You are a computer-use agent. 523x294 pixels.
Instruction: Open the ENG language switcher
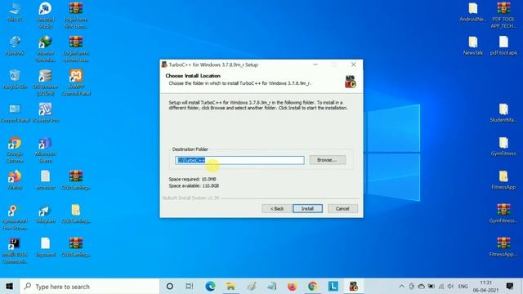coord(463,287)
